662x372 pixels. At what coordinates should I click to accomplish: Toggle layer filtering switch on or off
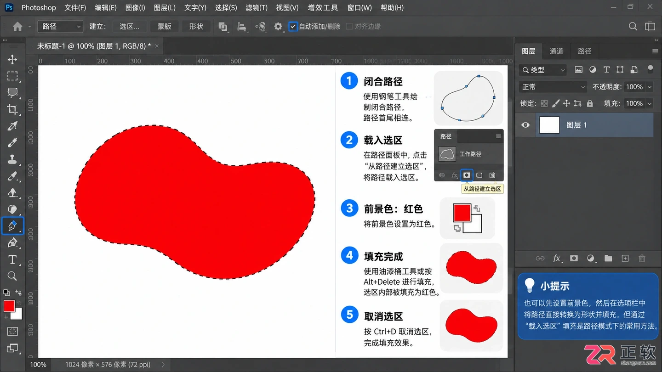pyautogui.click(x=650, y=69)
